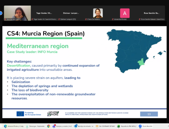Click the NEVERMORE project logo

click(x=53, y=114)
